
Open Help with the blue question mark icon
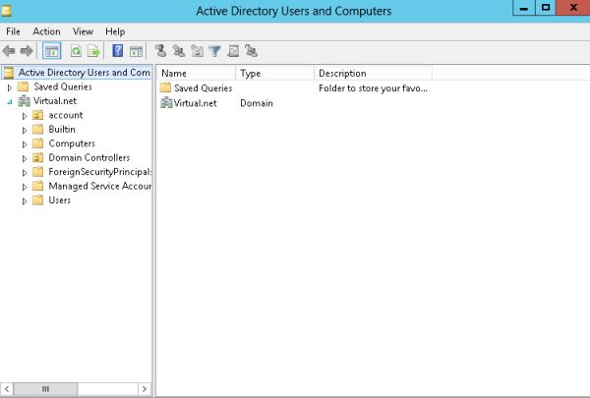[118, 51]
